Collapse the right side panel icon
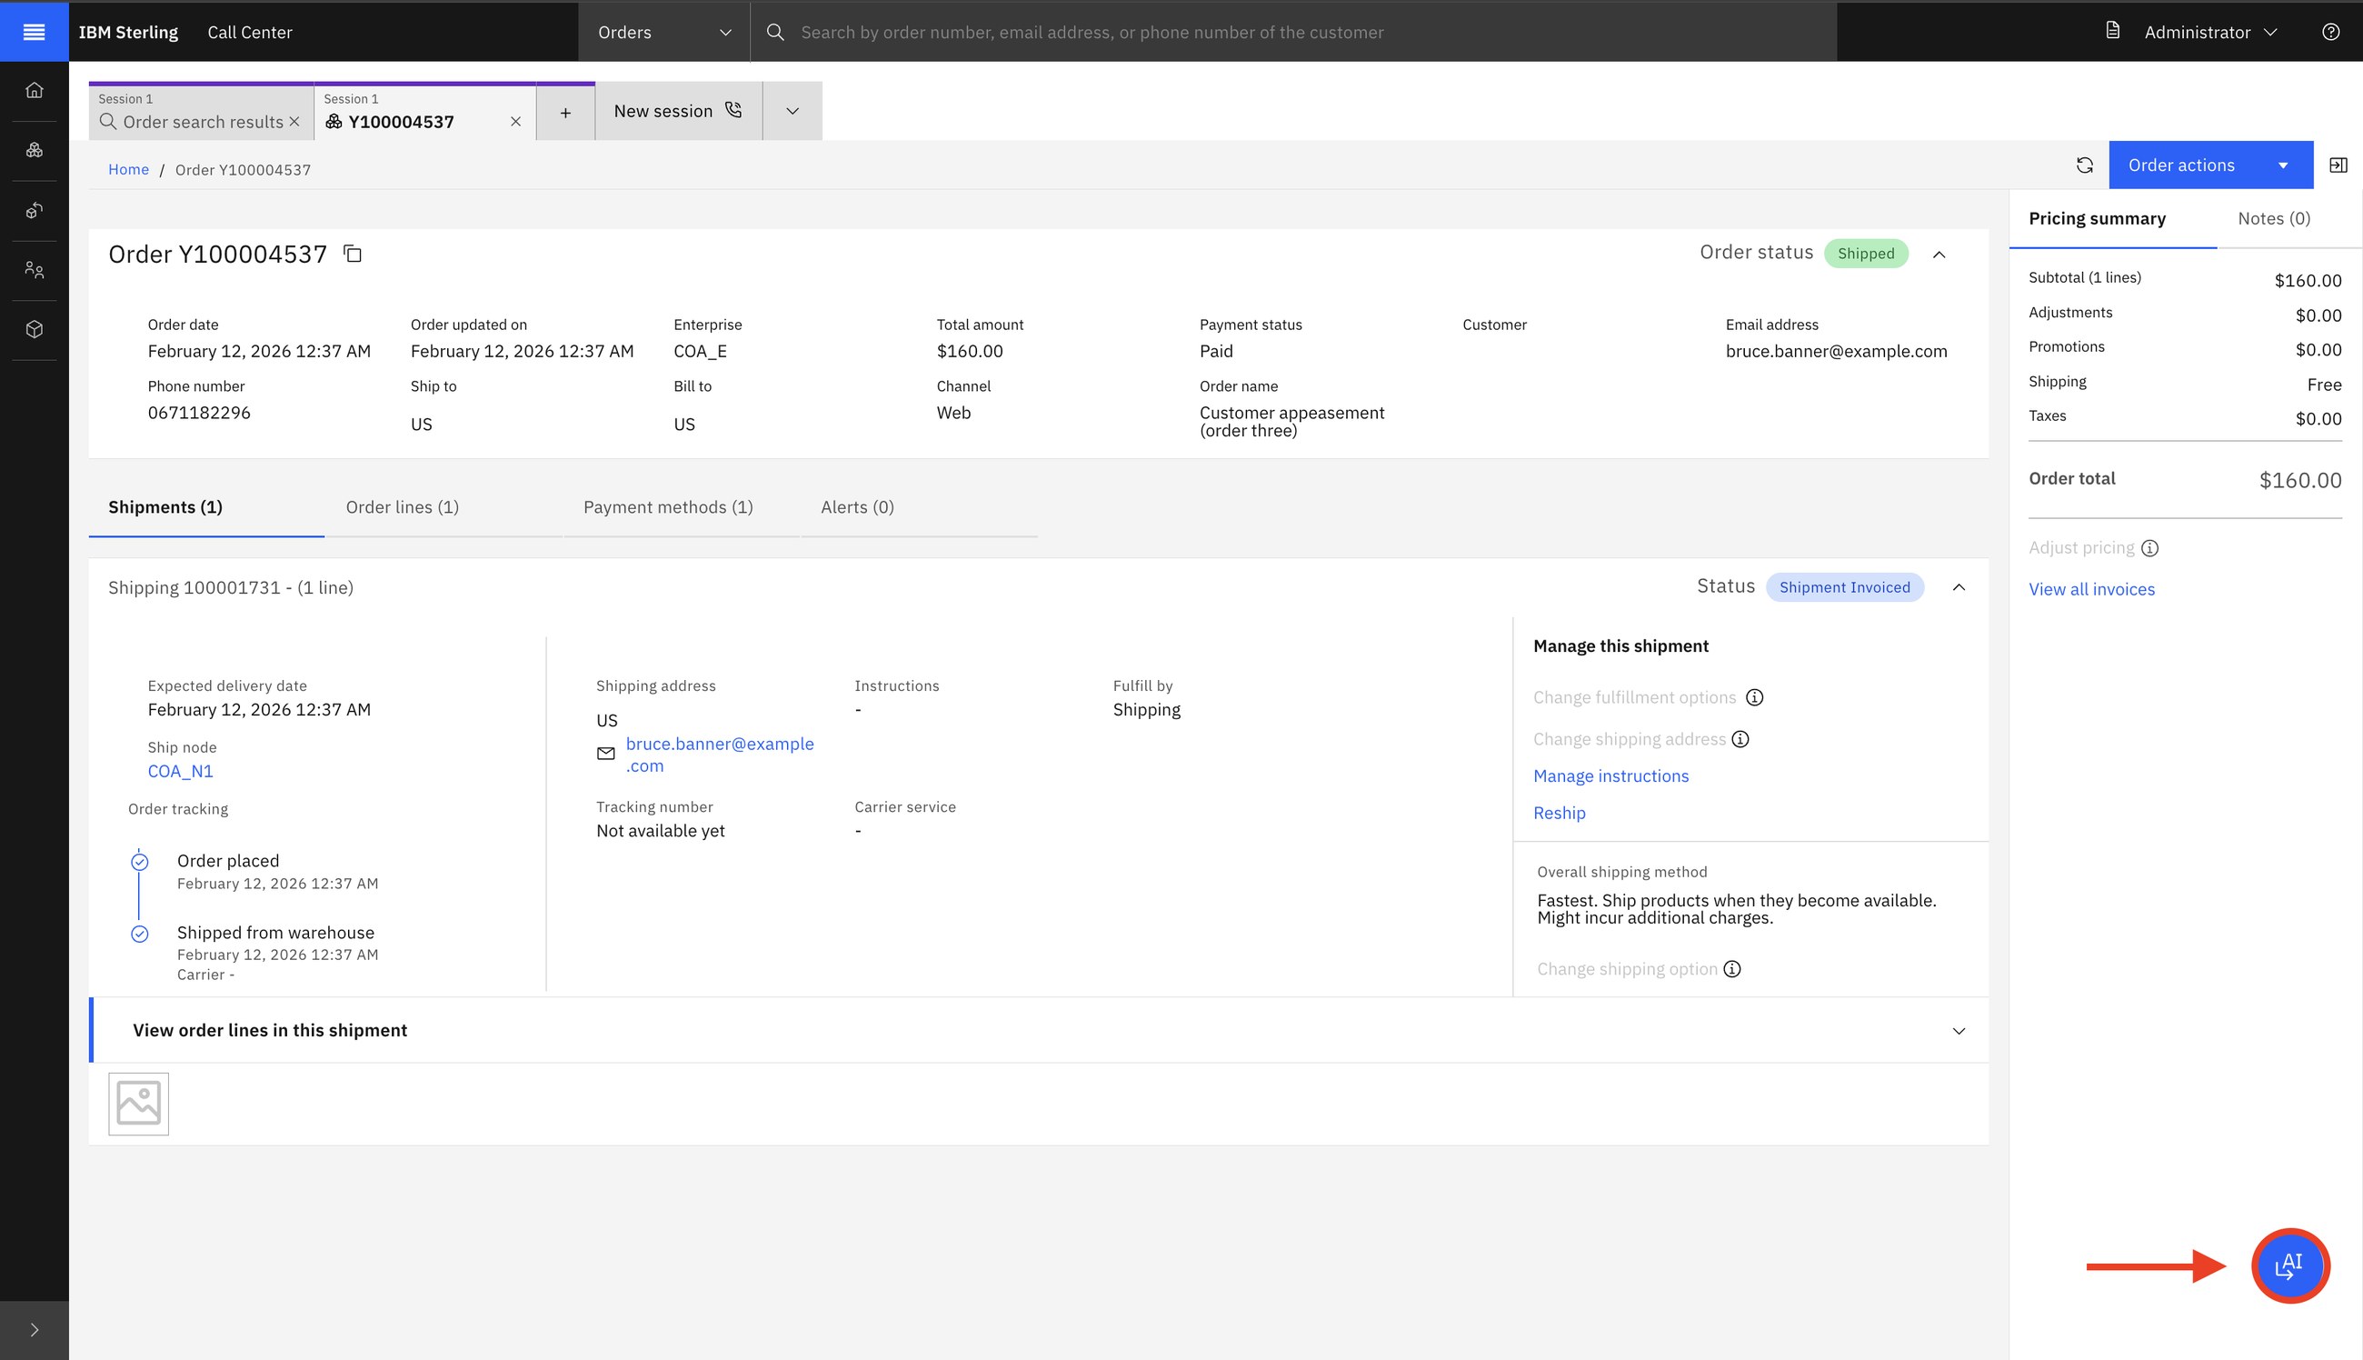This screenshot has width=2363, height=1360. pyautogui.click(x=2338, y=165)
